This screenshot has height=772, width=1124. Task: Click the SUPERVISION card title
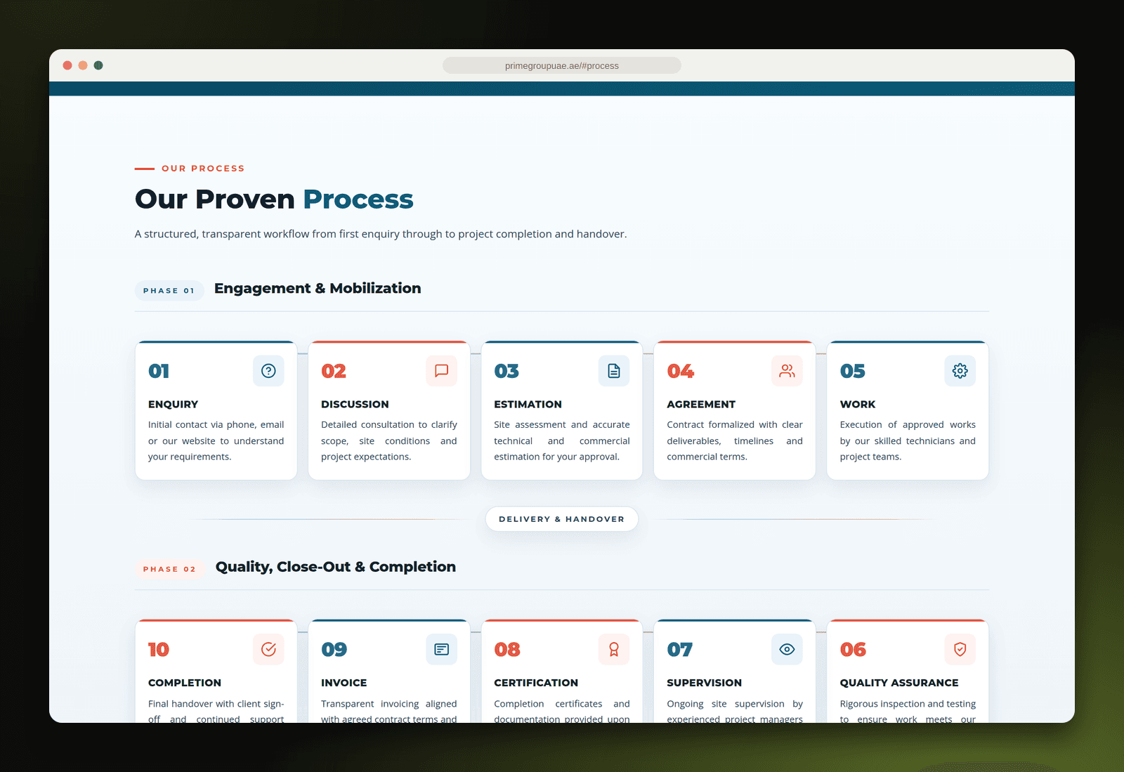pyautogui.click(x=704, y=683)
